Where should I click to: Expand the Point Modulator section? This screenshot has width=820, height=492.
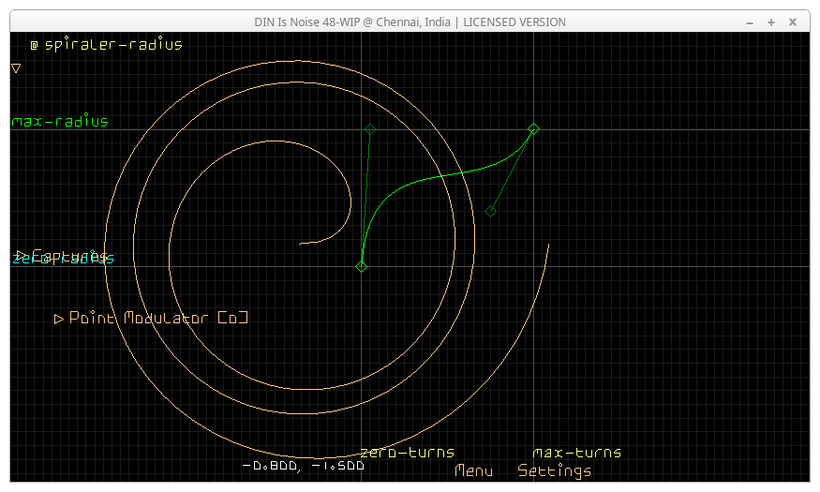click(59, 319)
